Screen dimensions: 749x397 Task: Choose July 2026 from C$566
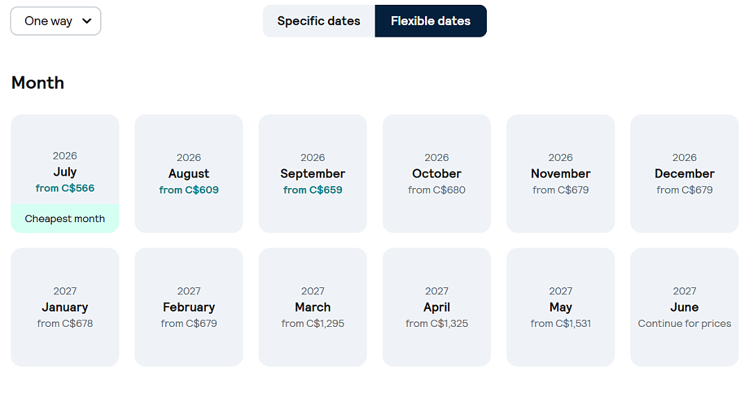point(65,174)
